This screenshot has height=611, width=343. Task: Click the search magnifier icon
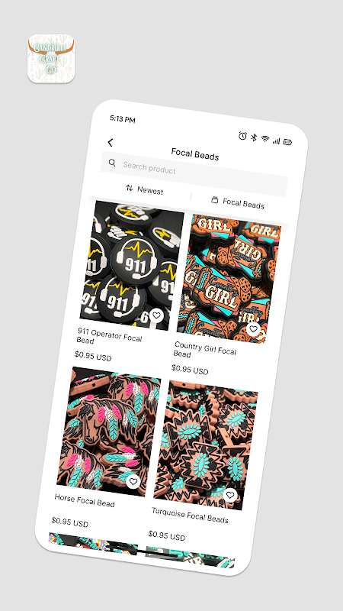(x=112, y=163)
